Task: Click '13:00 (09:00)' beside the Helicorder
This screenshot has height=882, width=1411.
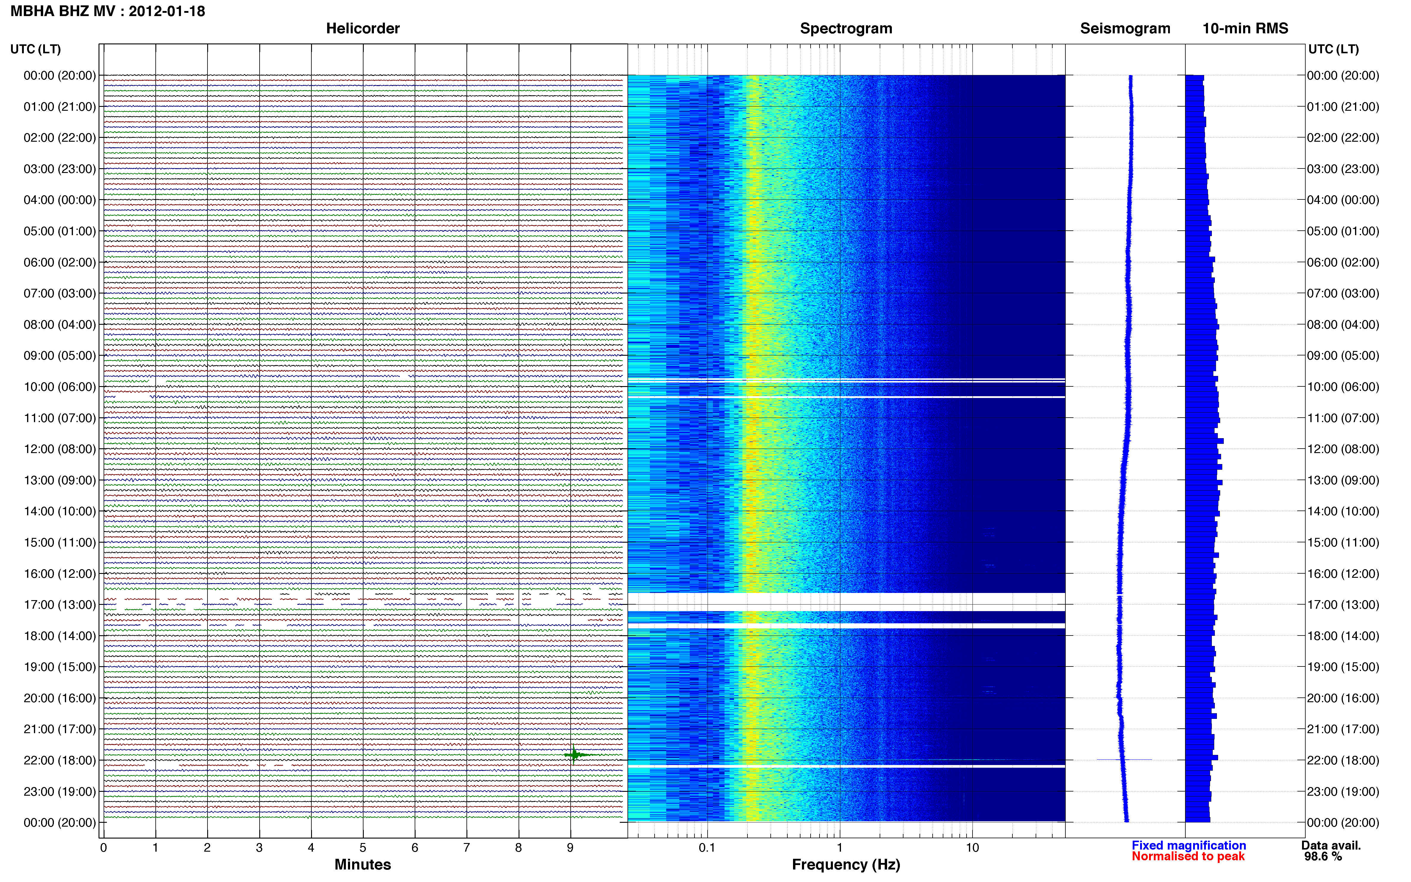Action: pyautogui.click(x=60, y=480)
